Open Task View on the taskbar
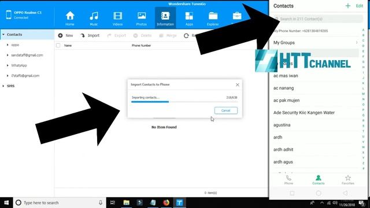370x208 pixels. tap(113, 203)
